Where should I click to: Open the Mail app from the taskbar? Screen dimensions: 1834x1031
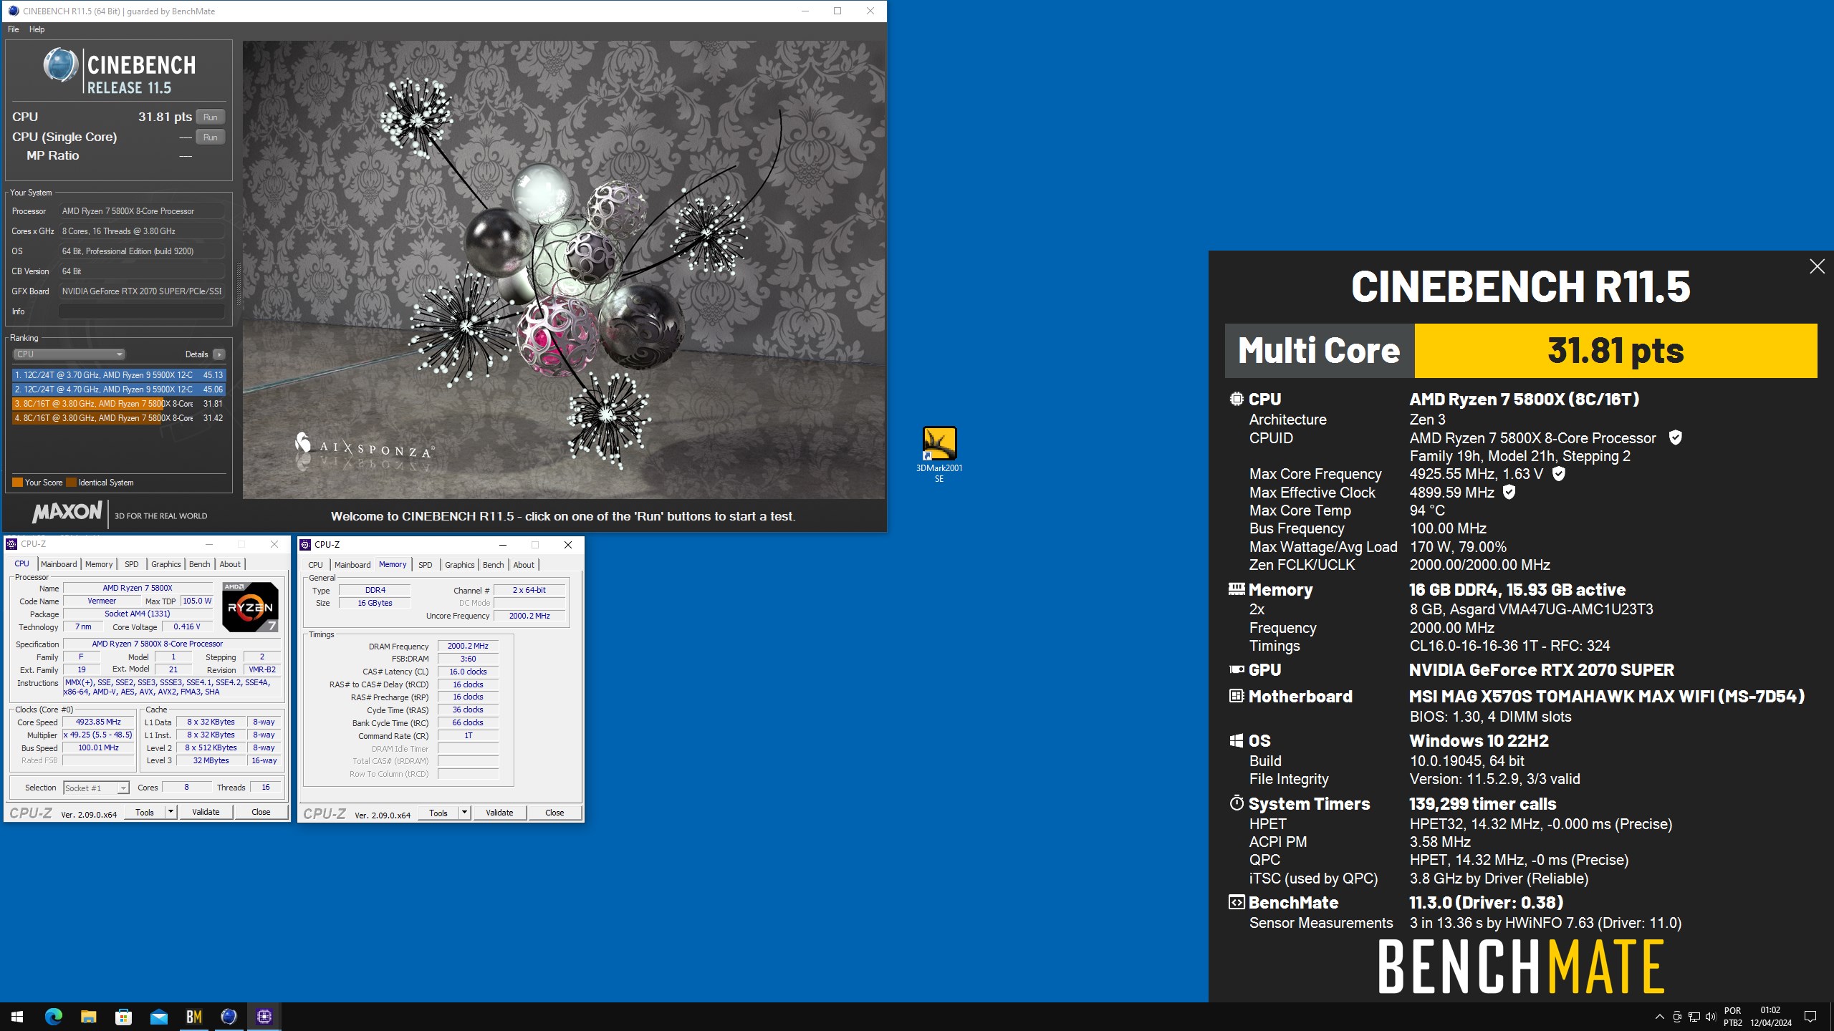click(x=158, y=1017)
